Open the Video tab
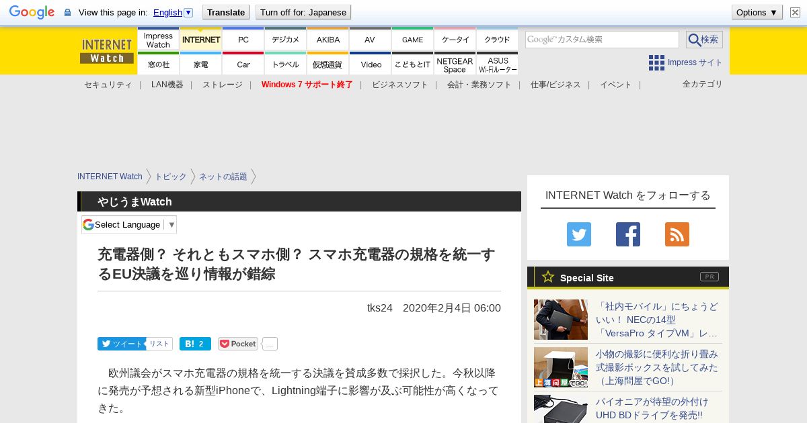The image size is (807, 423). [370, 64]
